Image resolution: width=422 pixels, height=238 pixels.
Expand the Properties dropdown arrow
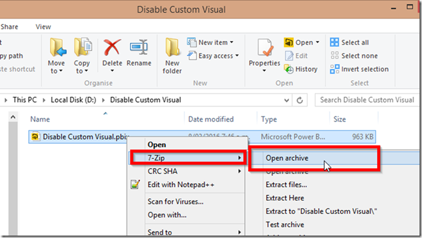coord(265,70)
